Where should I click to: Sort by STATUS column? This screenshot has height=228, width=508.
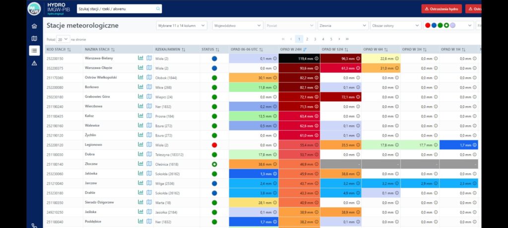coord(217,49)
